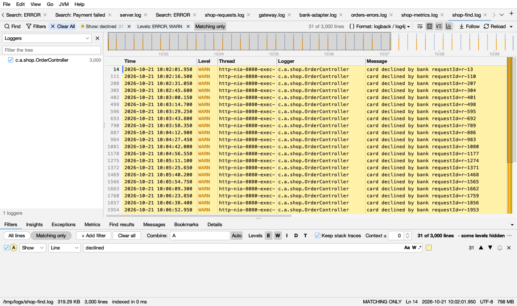Toggle WARN level W button
The image size is (517, 306).
pos(278,235)
